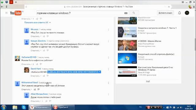Open the +100500 Школа Магии video title
Viewport: 196px width, 110px height.
[x=149, y=41]
